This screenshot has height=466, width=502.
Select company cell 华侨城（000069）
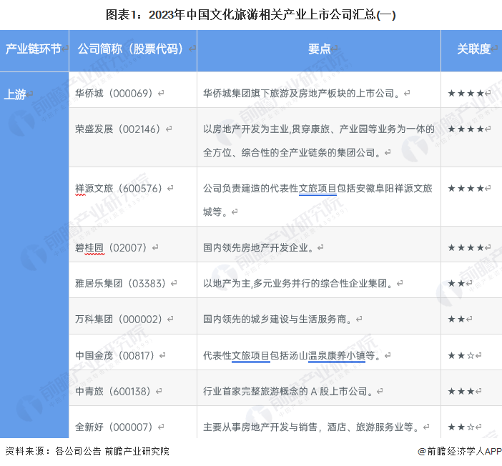coord(114,93)
